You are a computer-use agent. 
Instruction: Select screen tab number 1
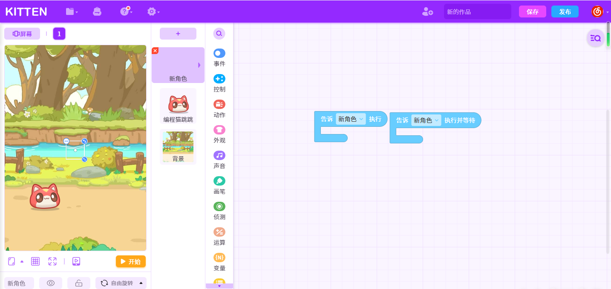(x=59, y=34)
